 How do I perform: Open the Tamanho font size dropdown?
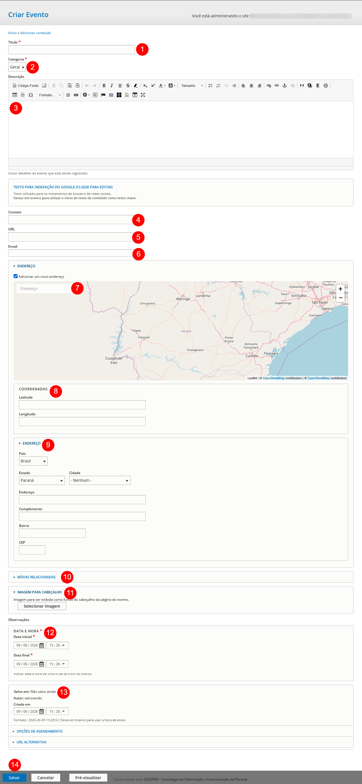tap(192, 86)
